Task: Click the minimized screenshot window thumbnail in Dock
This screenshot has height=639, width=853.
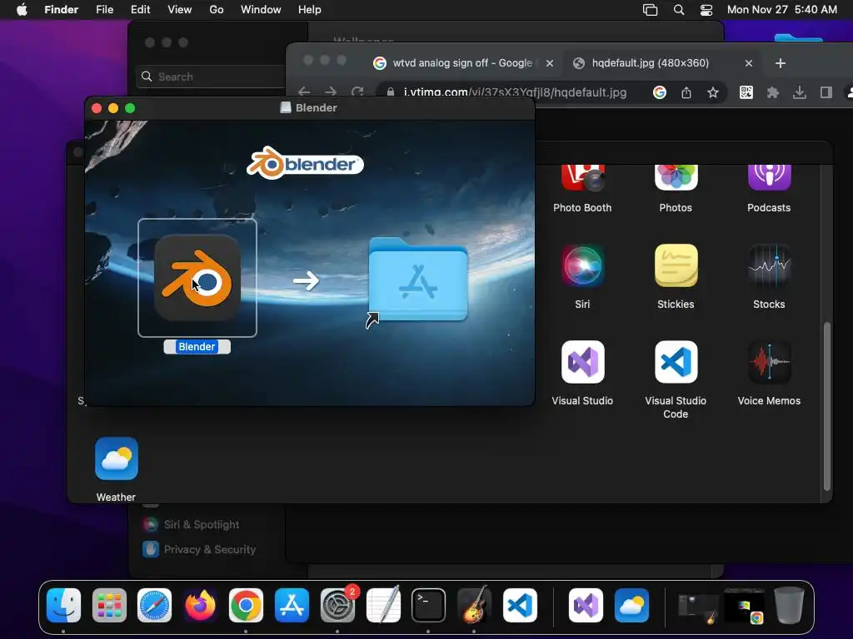Action: pos(698,607)
